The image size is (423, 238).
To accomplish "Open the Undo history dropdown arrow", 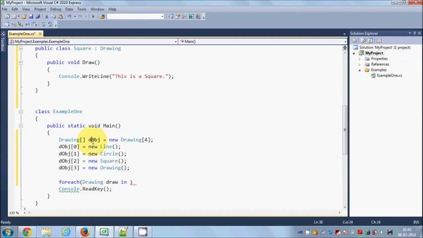I will 75,17.
